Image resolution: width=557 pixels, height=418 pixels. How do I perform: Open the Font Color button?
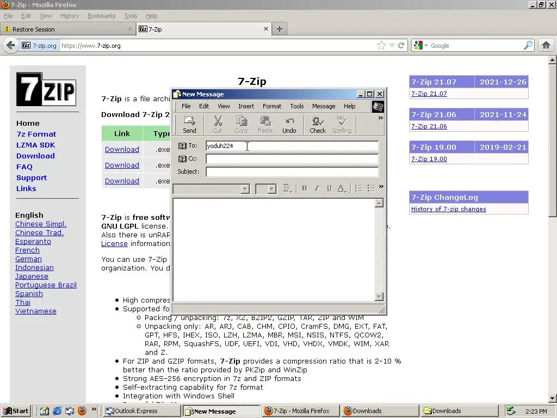[x=342, y=188]
